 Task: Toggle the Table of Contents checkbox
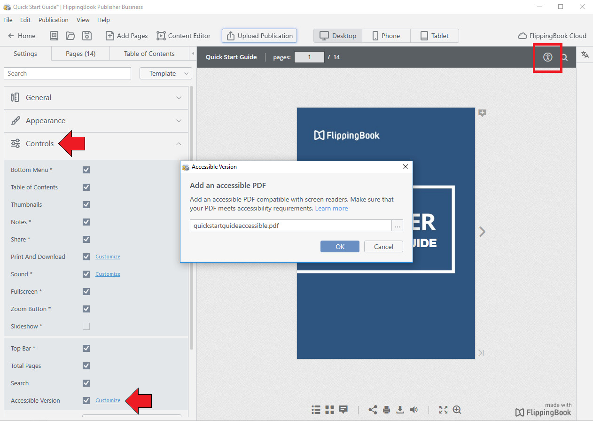click(86, 187)
